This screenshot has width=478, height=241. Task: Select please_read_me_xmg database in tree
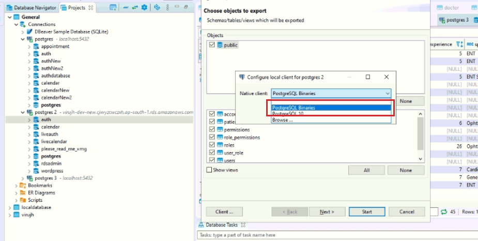tap(64, 149)
